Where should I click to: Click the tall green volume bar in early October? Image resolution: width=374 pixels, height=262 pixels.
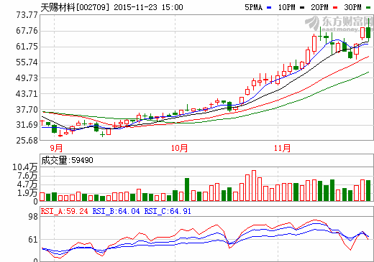pos(187,190)
